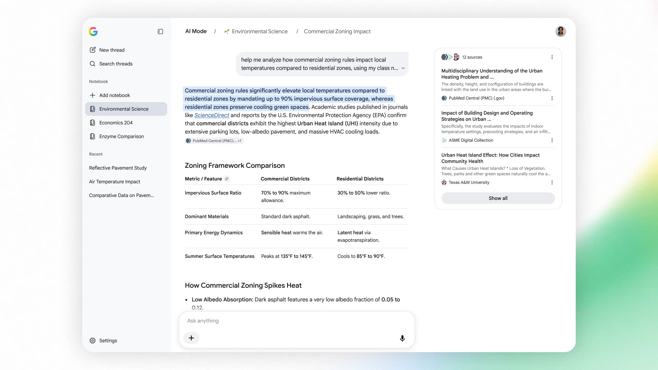Open options for PubMed Central source
658x370 pixels.
552,98
